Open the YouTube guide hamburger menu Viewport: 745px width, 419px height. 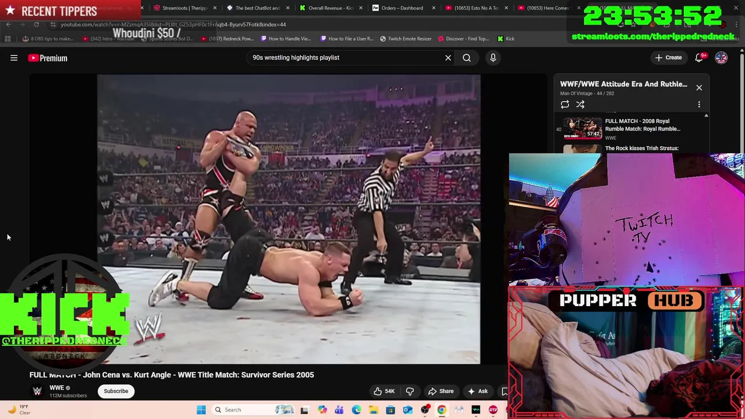pos(14,58)
